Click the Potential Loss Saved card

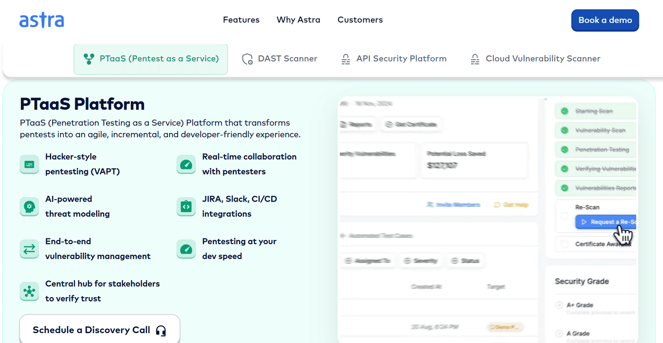tap(475, 161)
